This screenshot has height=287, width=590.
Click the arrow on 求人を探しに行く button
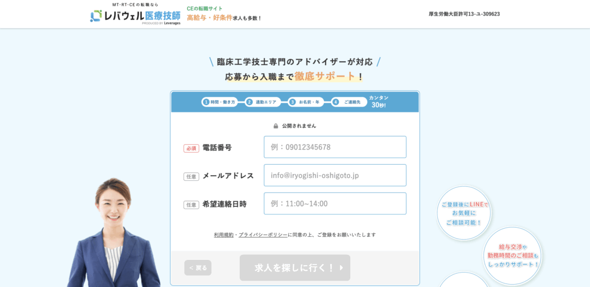click(341, 268)
